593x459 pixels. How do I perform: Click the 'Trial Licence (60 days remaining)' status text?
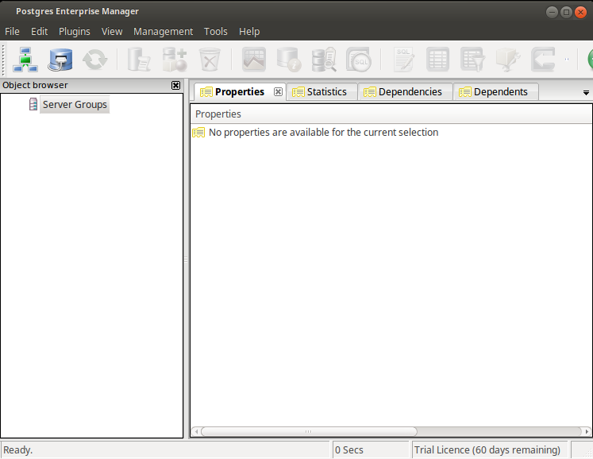[x=487, y=450]
